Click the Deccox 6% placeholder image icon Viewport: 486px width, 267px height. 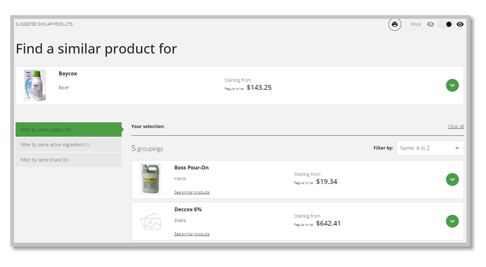[150, 221]
